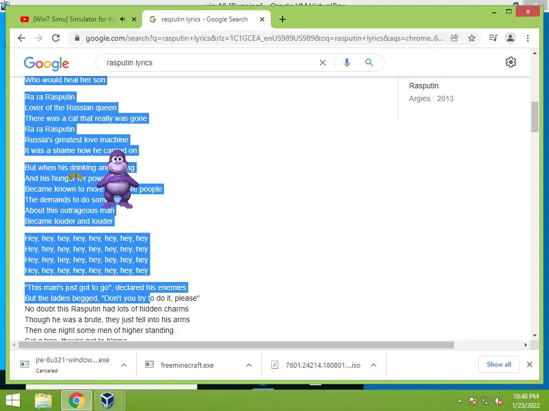This screenshot has width=549, height=411.
Task: Switch to the Win7 Simu Simulator tab
Action: tap(73, 19)
